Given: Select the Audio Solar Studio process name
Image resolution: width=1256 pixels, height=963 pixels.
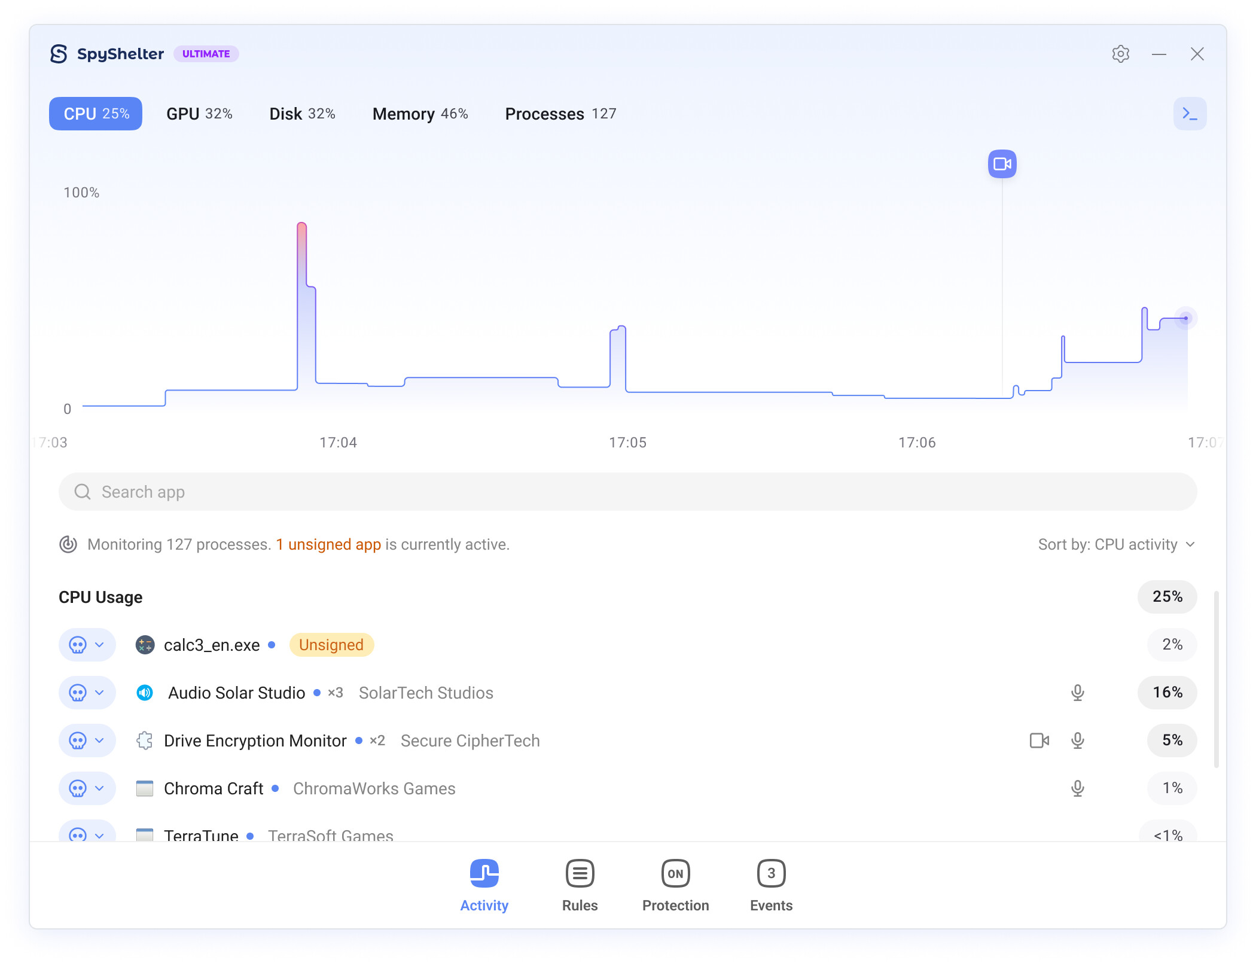Looking at the screenshot, I should point(237,693).
